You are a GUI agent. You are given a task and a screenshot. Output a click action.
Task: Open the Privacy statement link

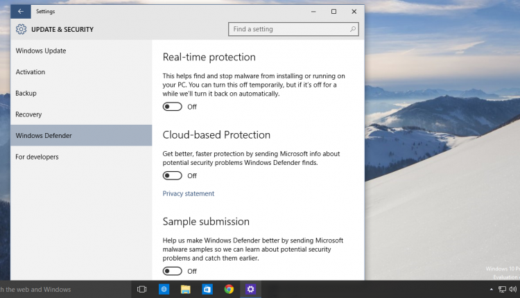(189, 193)
